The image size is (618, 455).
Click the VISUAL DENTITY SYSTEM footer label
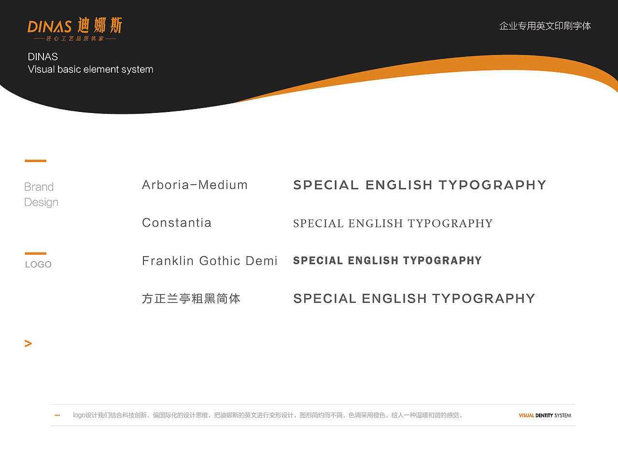[545, 415]
